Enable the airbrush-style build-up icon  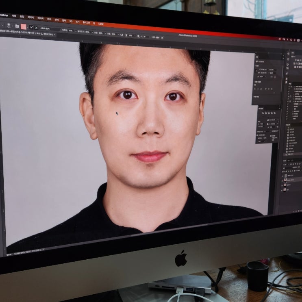[122, 35]
